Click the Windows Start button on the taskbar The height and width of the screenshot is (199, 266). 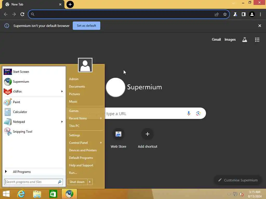(x=6, y=194)
